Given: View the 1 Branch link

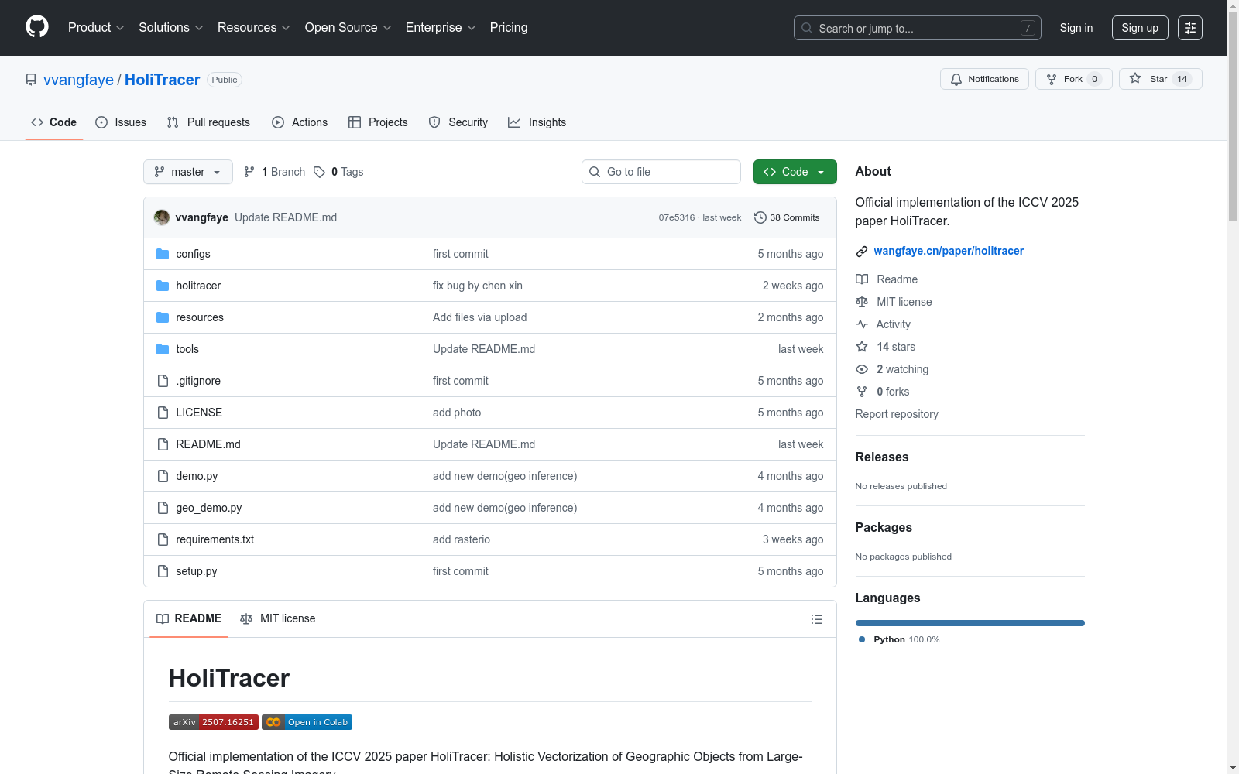Looking at the screenshot, I should pos(275,172).
